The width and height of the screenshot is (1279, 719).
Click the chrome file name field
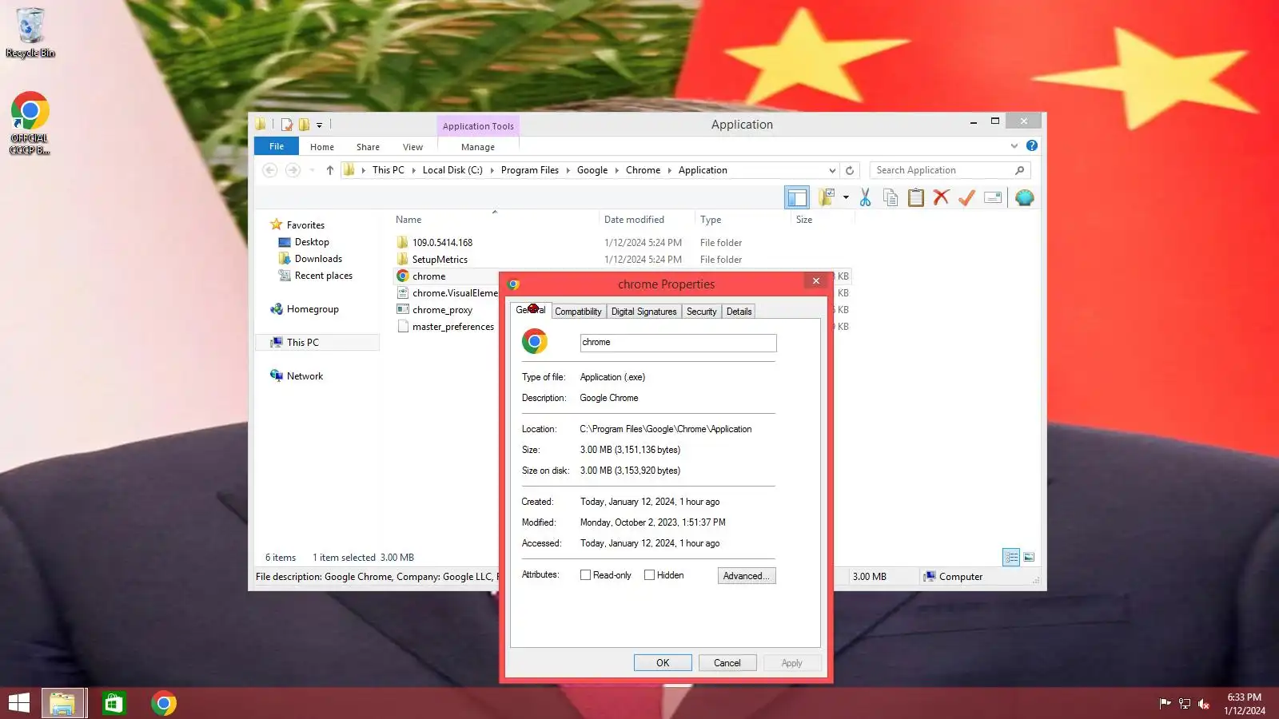(x=678, y=343)
